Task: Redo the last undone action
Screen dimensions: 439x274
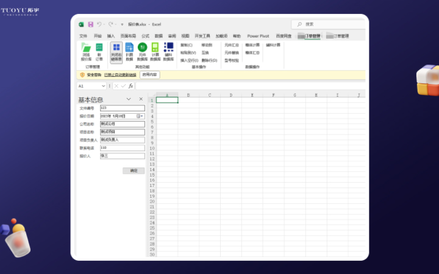Action: (x=110, y=24)
